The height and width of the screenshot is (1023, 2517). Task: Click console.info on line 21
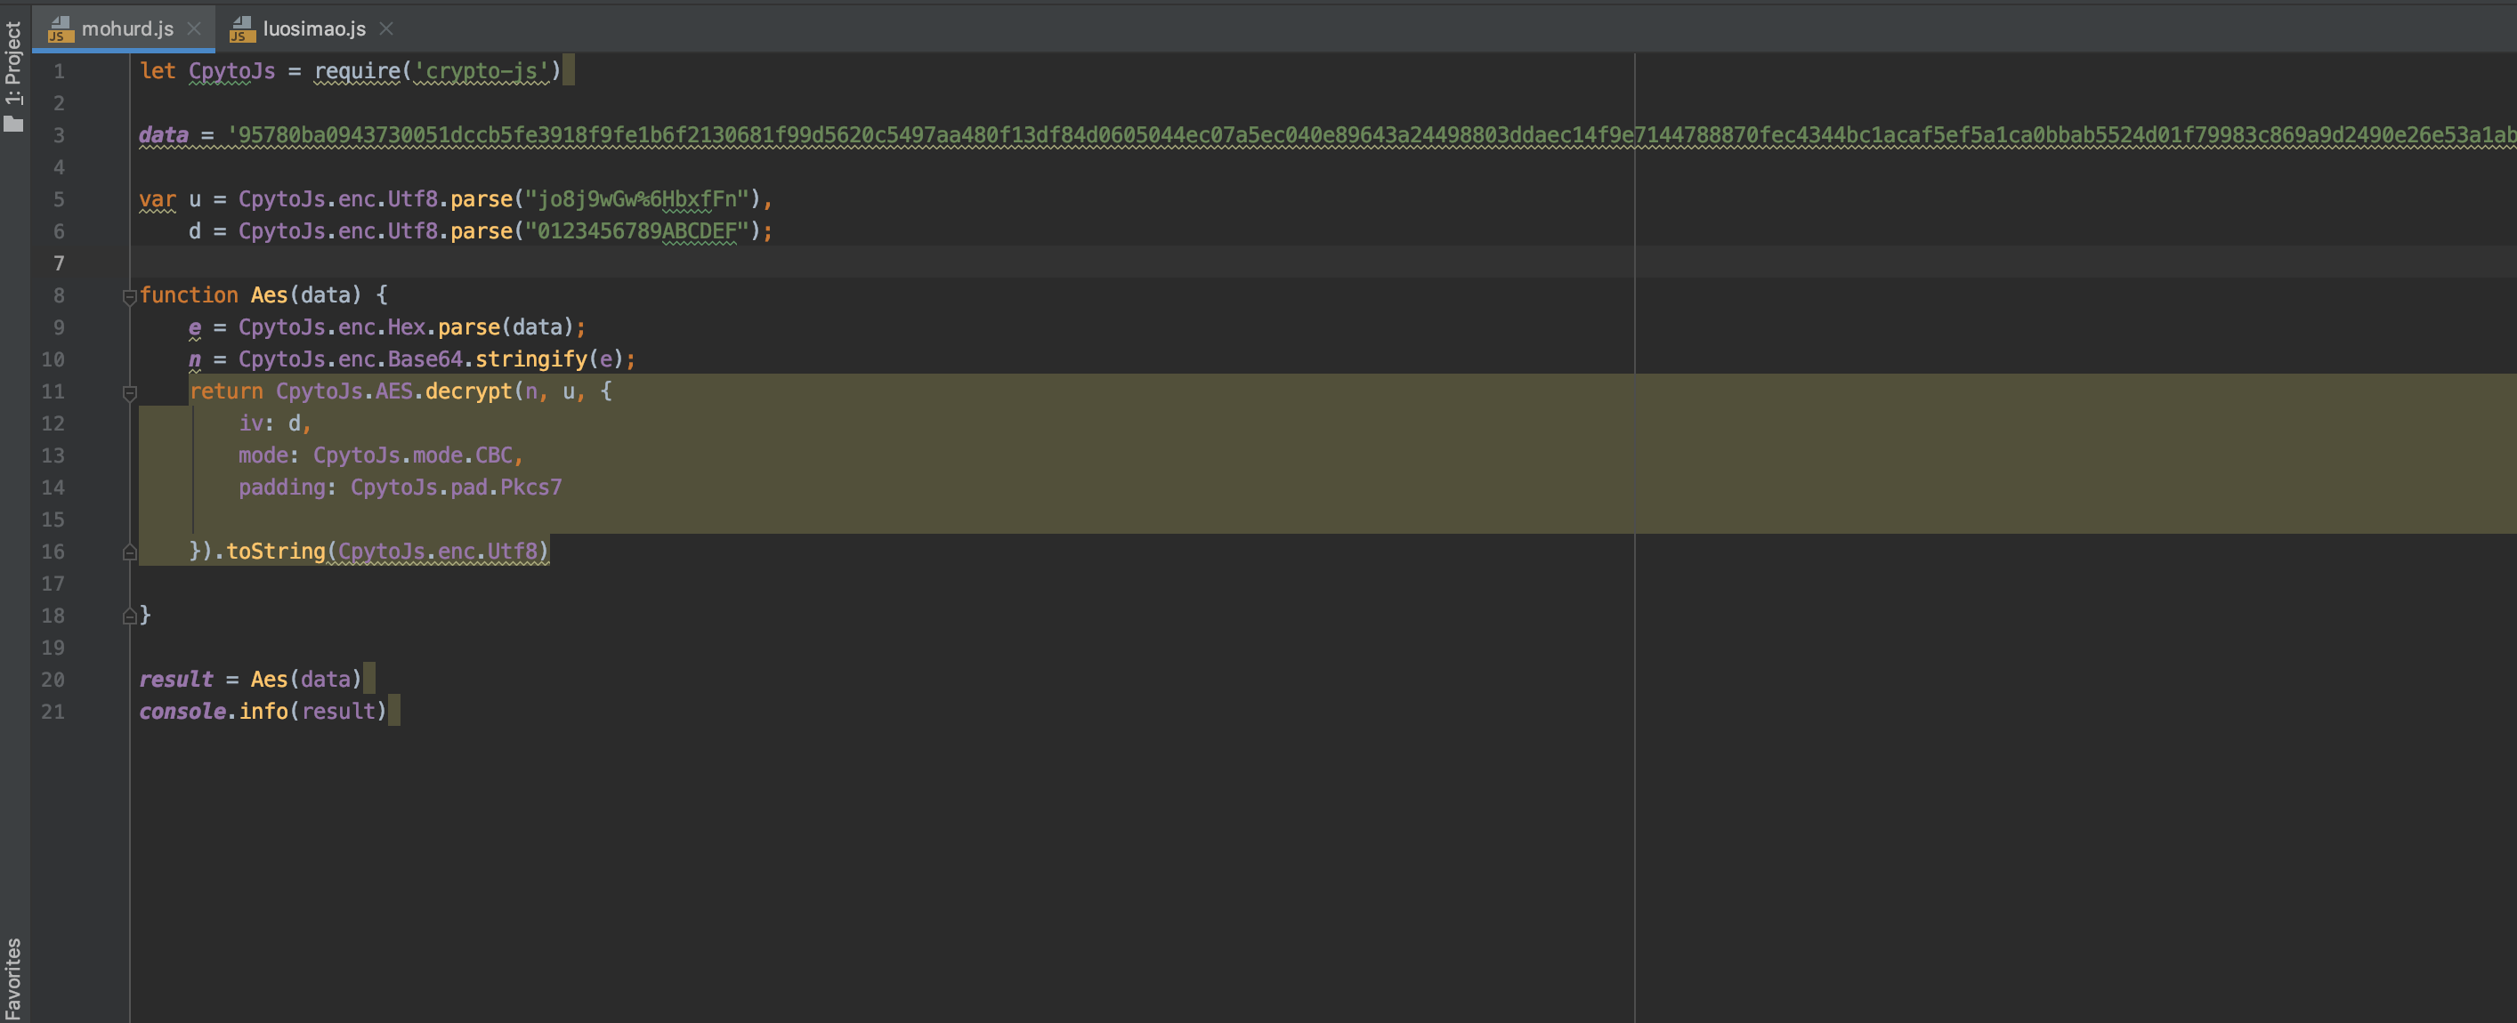coord(213,712)
